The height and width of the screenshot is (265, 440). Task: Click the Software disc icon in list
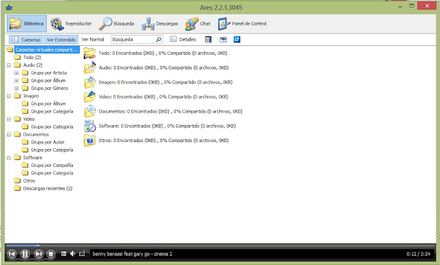(89, 126)
